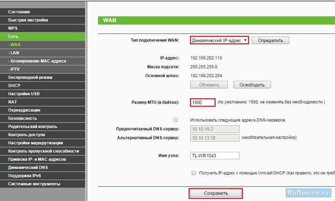
Task: Click the Имя узла host name field
Action: [215, 156]
